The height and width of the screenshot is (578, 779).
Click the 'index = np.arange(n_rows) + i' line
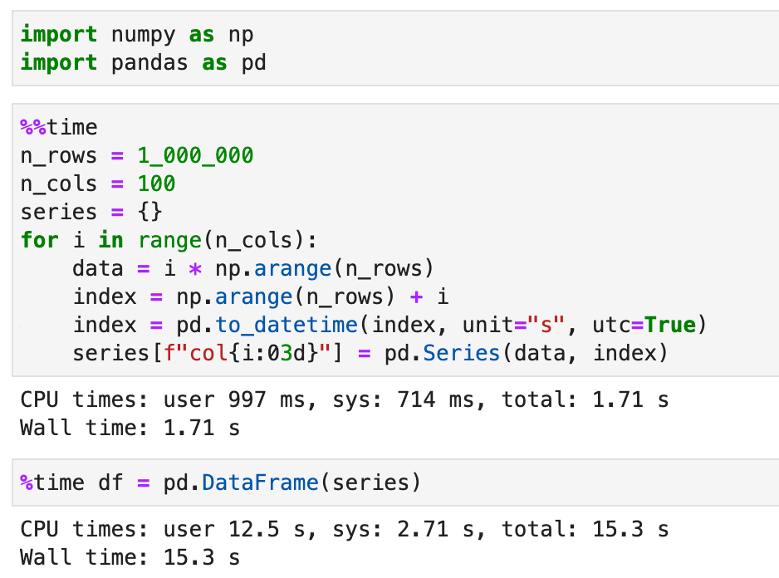(x=261, y=297)
